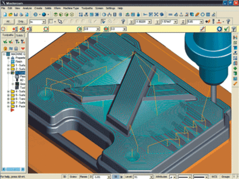This screenshot has height=179, width=239.
Task: Click the Print icon
Action: (21, 15)
